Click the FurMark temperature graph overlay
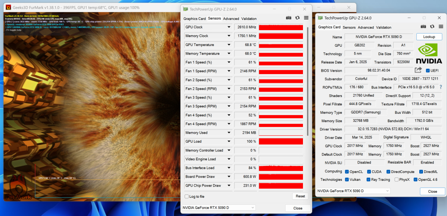447x216 pixels. 108,180
